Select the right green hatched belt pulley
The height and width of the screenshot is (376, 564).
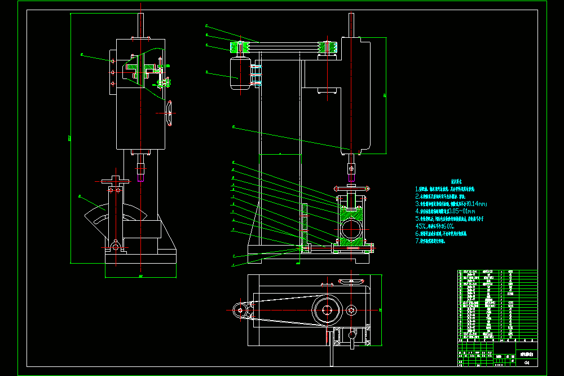(x=327, y=47)
